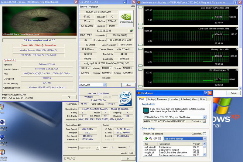Viewport: 243px width, 162px height.
Task: Select the RivaTuner Main tab
Action: [x=142, y=99]
